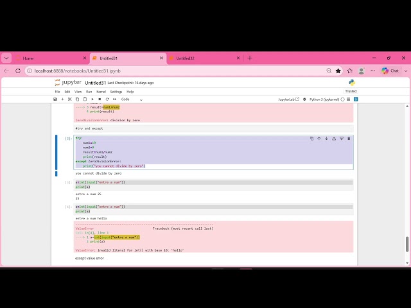The width and height of the screenshot is (411, 308).
Task: Switch kernel via Python 3 (ipykernel) button
Action: click(x=324, y=99)
